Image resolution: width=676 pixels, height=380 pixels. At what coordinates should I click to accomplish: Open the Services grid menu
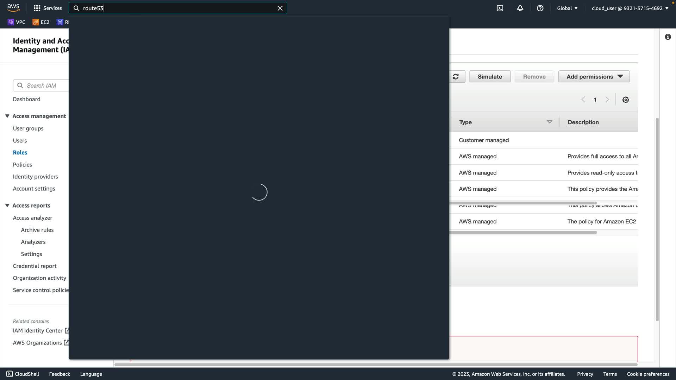47,8
